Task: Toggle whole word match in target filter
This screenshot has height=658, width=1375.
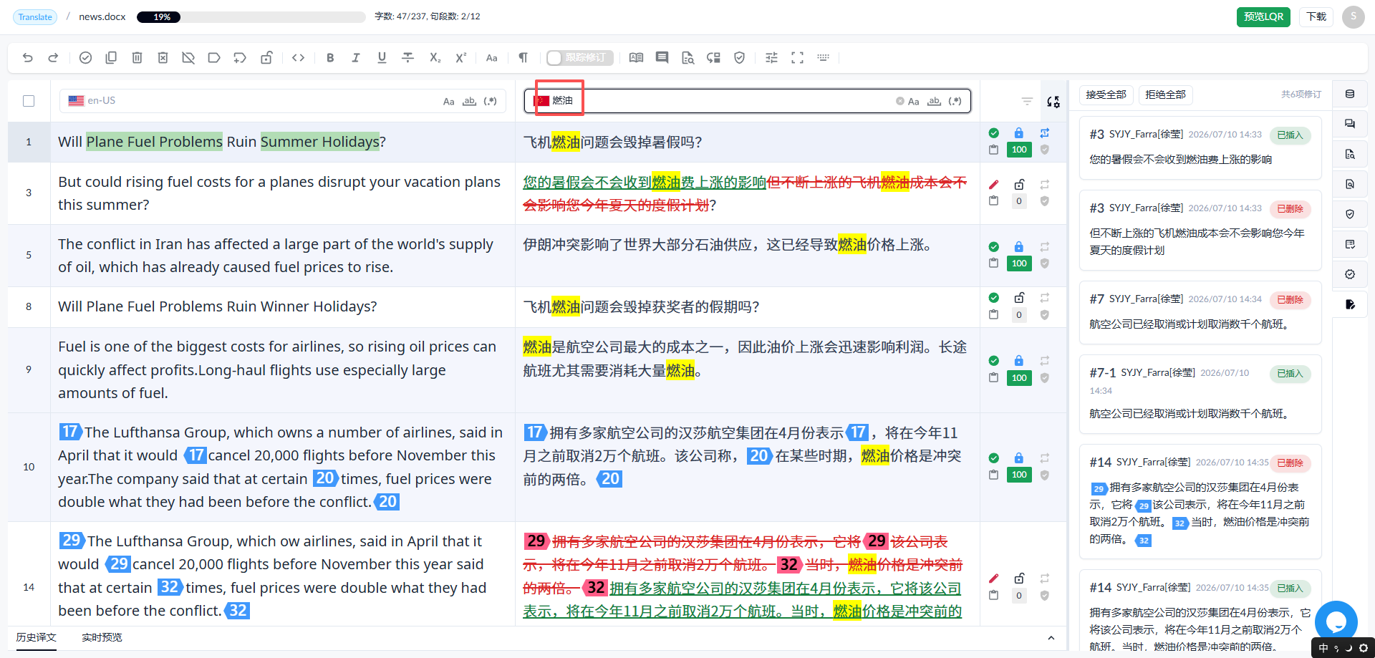Action: click(x=935, y=102)
